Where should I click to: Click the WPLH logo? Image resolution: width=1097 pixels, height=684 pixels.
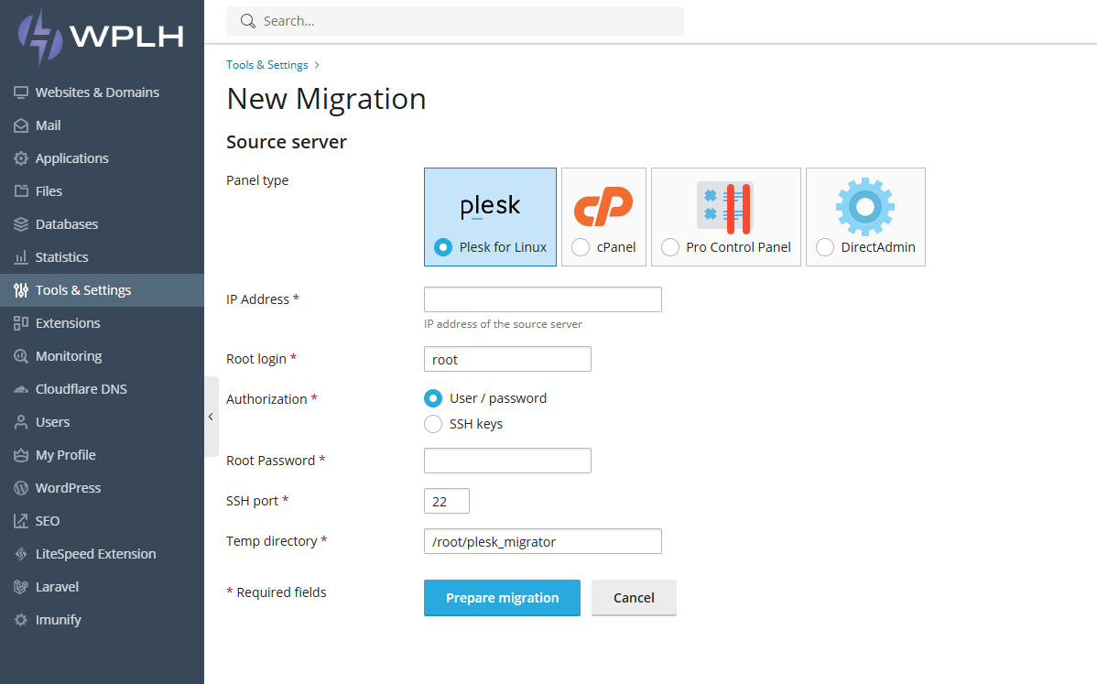coord(101,37)
